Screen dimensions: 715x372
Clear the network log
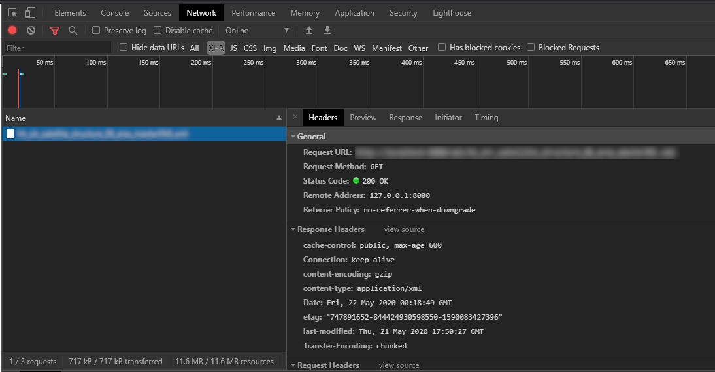(x=31, y=30)
